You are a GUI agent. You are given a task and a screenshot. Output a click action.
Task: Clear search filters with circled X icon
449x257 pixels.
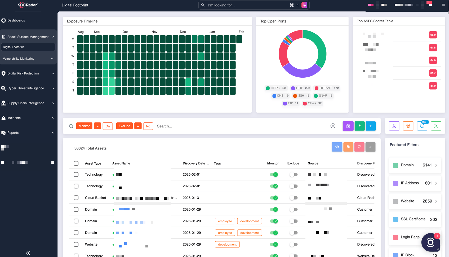(x=333, y=126)
